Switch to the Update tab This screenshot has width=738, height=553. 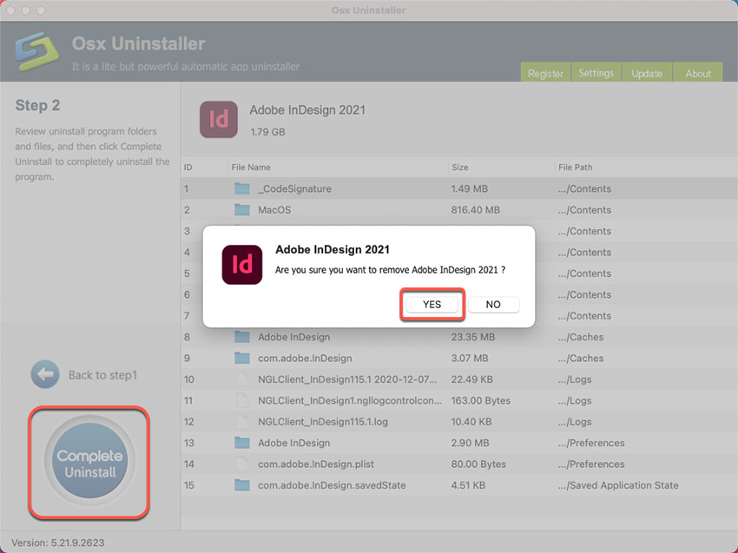(x=647, y=73)
